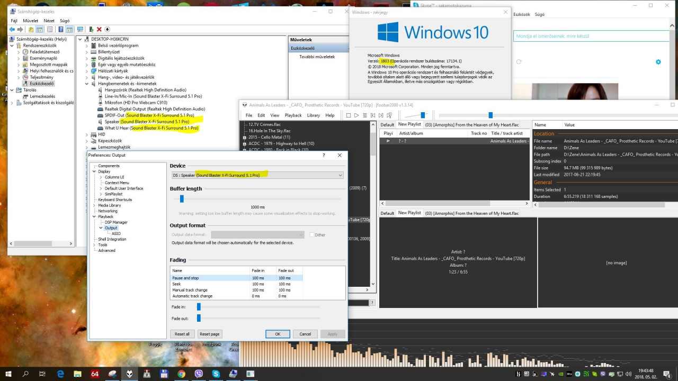Open Skype from the taskbar
Viewport: 678px width, 381px height.
pos(216,374)
